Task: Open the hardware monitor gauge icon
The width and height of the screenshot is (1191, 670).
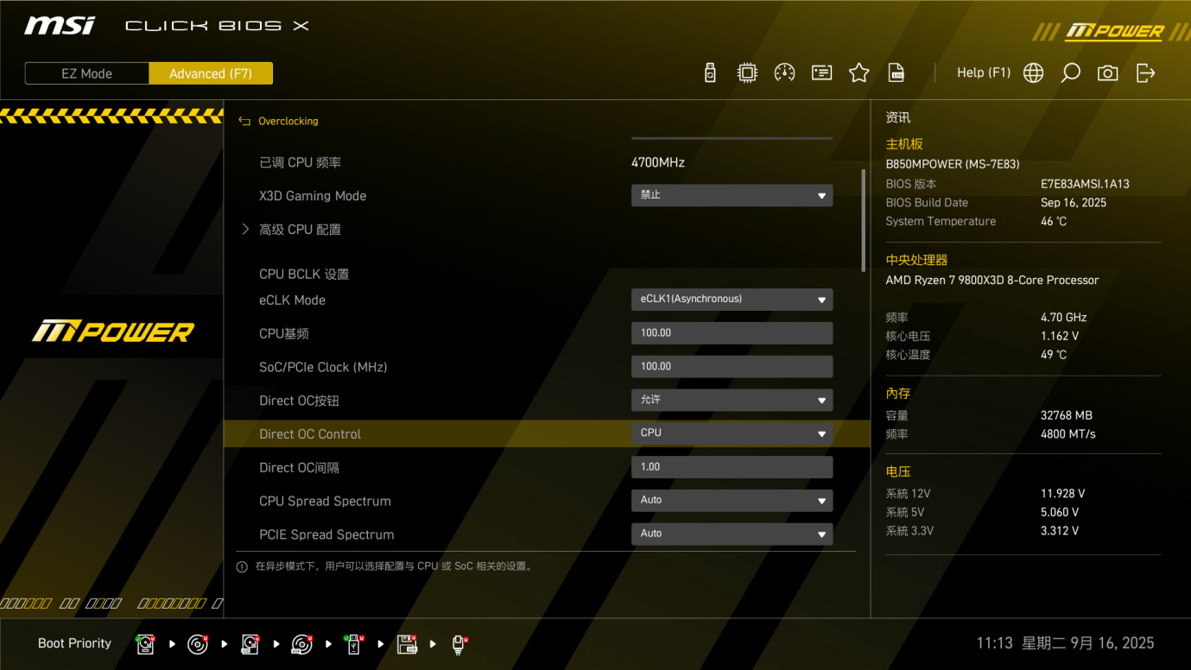Action: coord(784,73)
